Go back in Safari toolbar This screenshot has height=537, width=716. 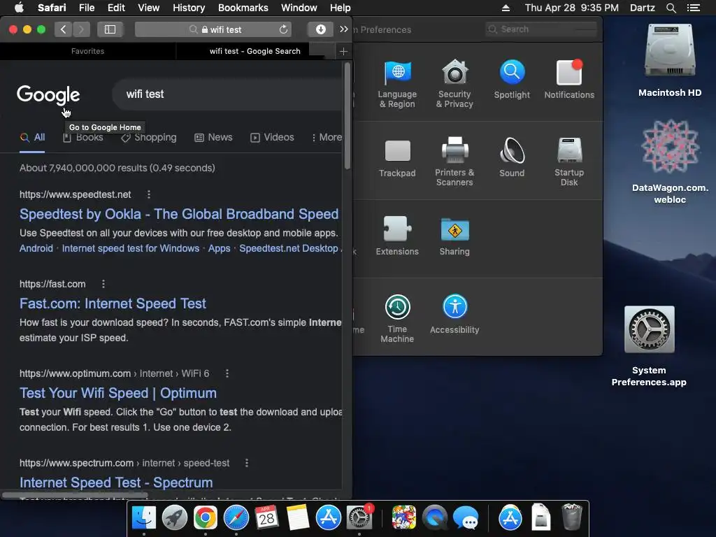[x=63, y=29]
